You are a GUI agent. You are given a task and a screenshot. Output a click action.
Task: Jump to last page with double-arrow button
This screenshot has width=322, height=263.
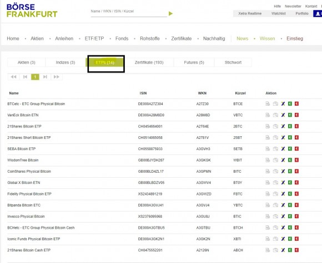point(56,77)
